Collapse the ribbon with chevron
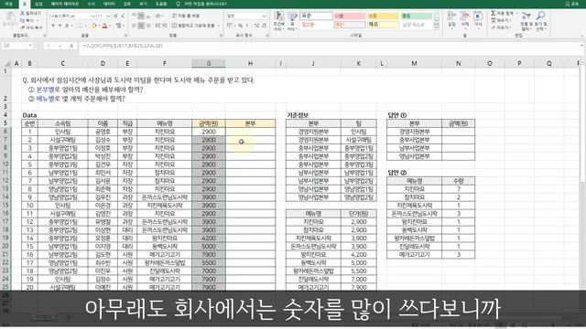The image size is (586, 329). point(582,36)
